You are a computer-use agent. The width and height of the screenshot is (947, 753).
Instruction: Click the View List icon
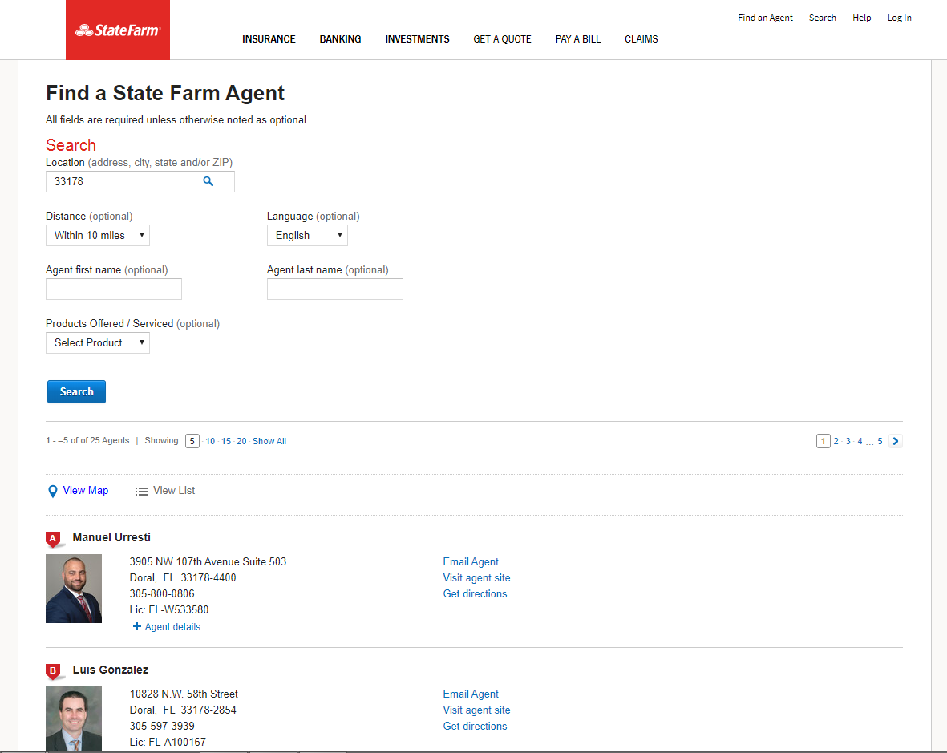(141, 491)
